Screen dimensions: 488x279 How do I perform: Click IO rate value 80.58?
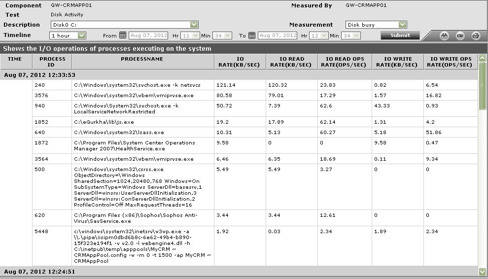224,95
